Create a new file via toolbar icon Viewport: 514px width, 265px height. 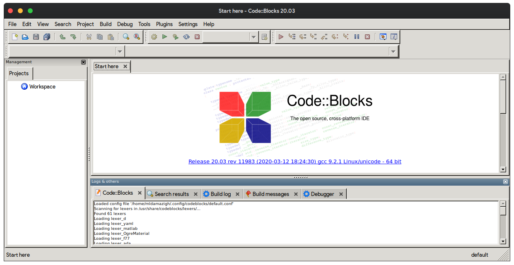point(14,37)
